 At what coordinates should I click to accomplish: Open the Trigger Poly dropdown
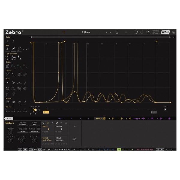35,124
